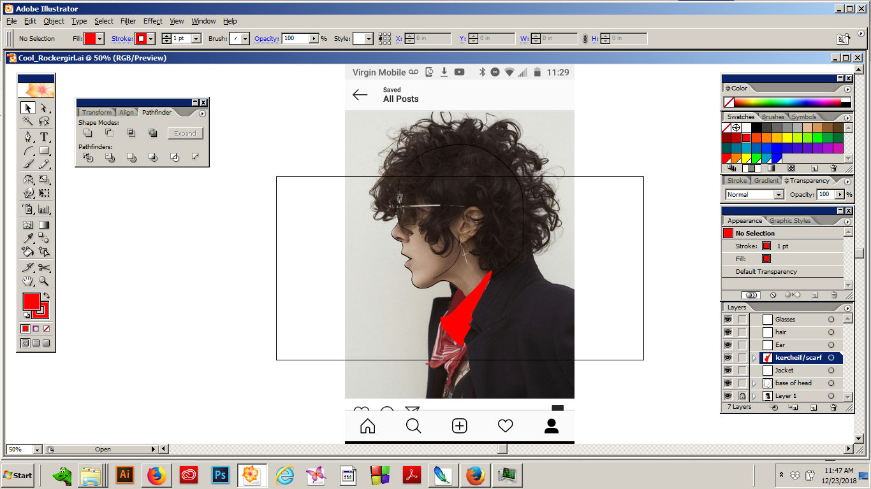Click the Windows Start button
Screen dimensions: 871x489
point(18,475)
